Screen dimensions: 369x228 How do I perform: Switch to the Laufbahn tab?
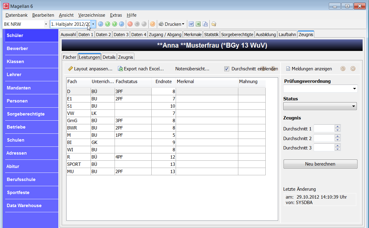(x=288, y=35)
